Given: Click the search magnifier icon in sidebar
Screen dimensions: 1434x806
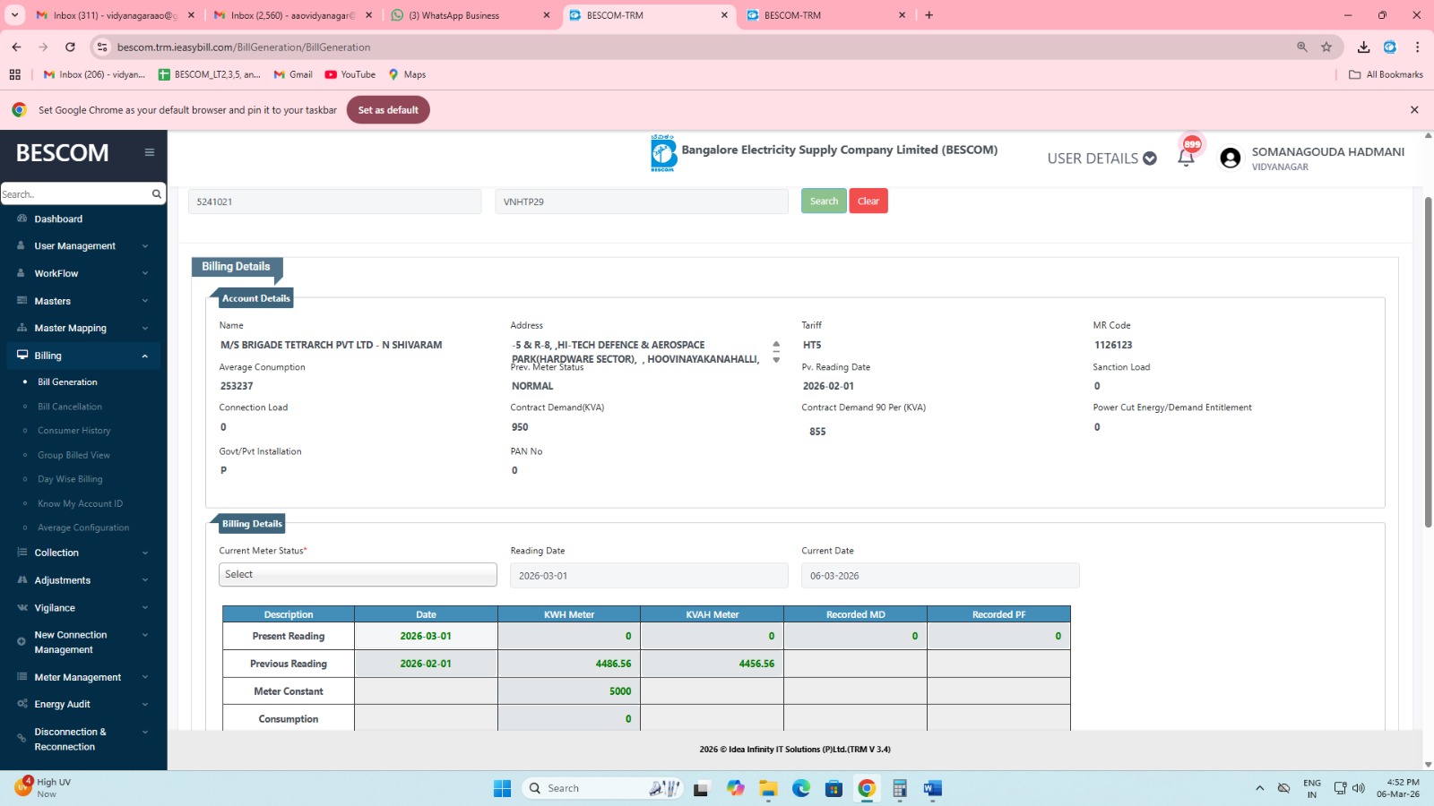Looking at the screenshot, I should pos(157,193).
